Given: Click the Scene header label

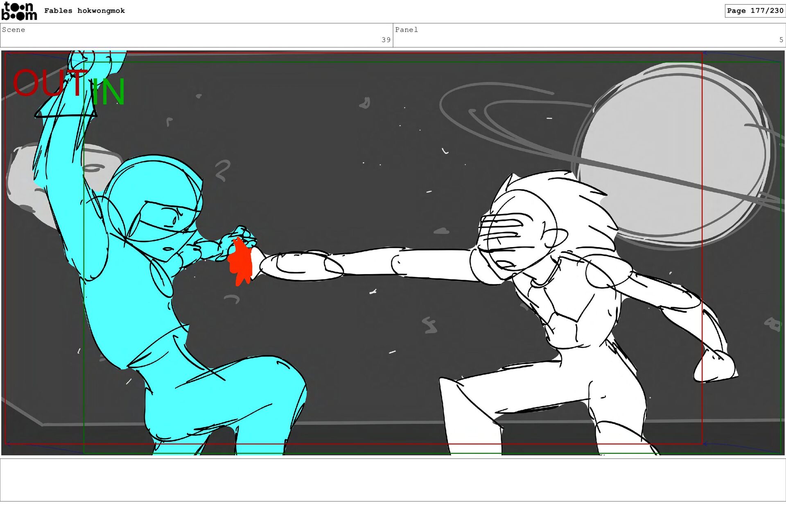Looking at the screenshot, I should (14, 30).
